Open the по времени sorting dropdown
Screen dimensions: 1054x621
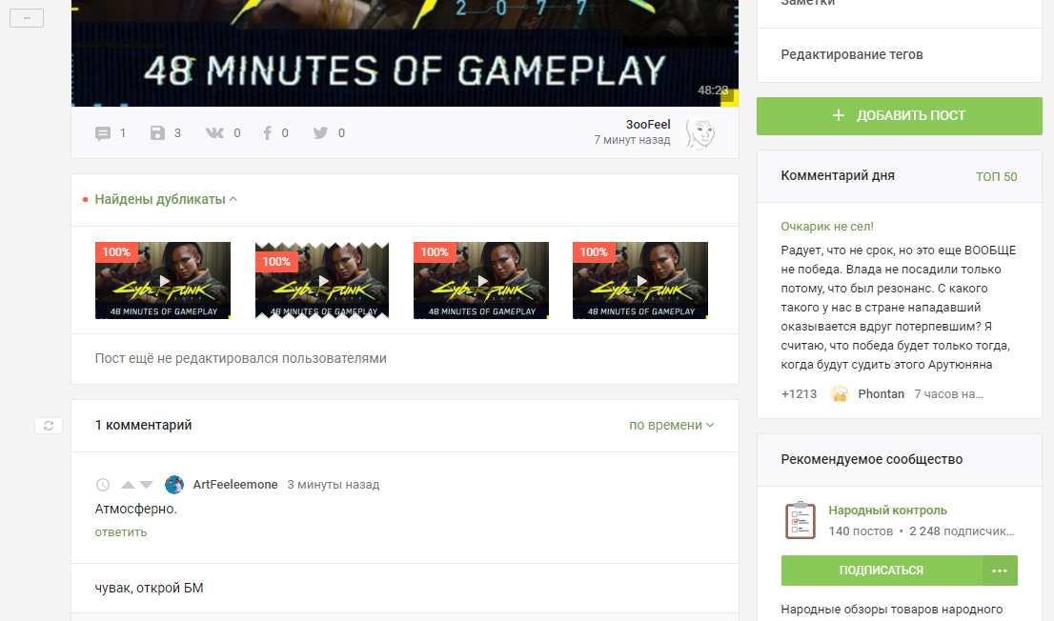click(671, 425)
